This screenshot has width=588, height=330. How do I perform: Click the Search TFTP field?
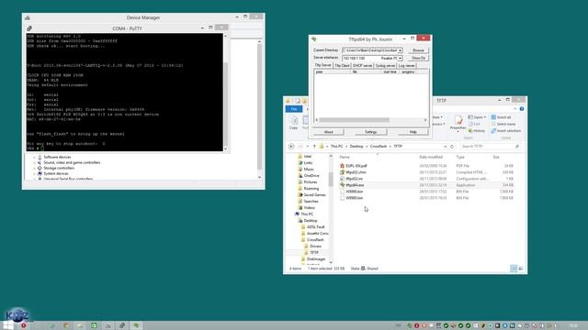coord(490,147)
